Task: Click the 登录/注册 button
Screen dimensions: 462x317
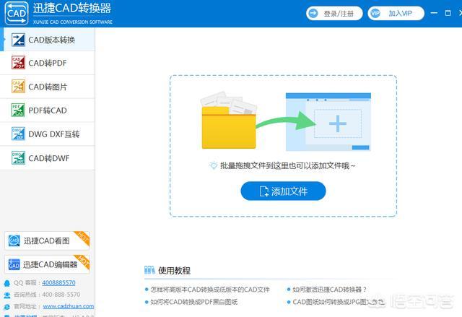Action: tap(334, 13)
